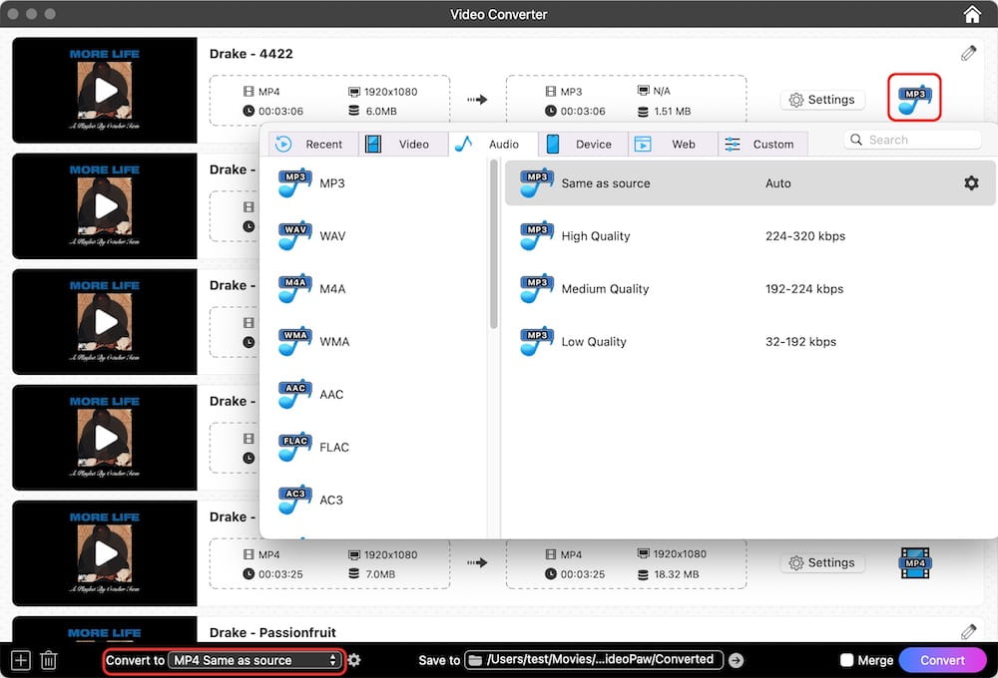Click the pencil edit icon for Drake - 4422
Screen dimensions: 998x678
[x=968, y=54]
